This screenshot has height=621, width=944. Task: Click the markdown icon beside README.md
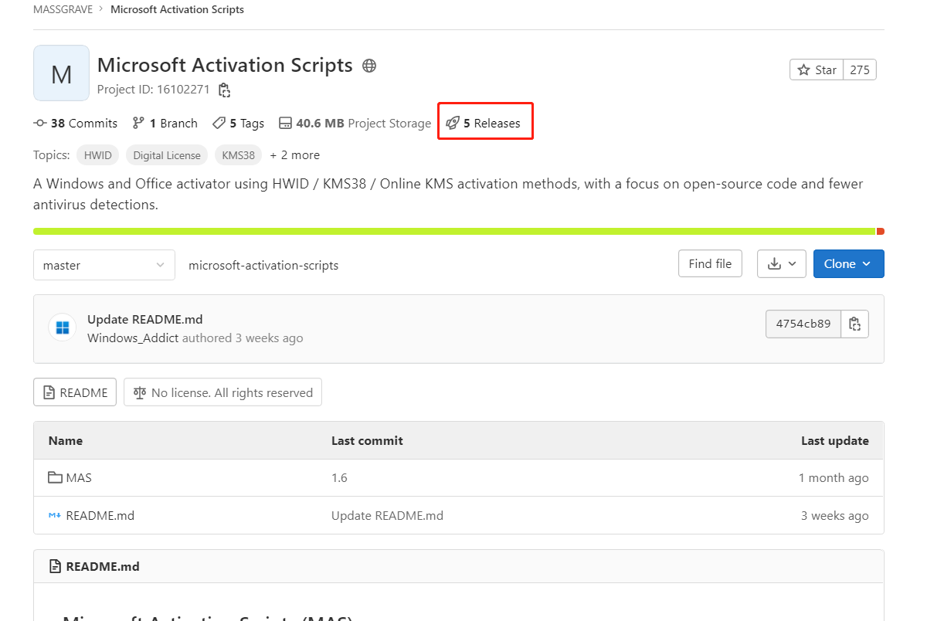55,515
